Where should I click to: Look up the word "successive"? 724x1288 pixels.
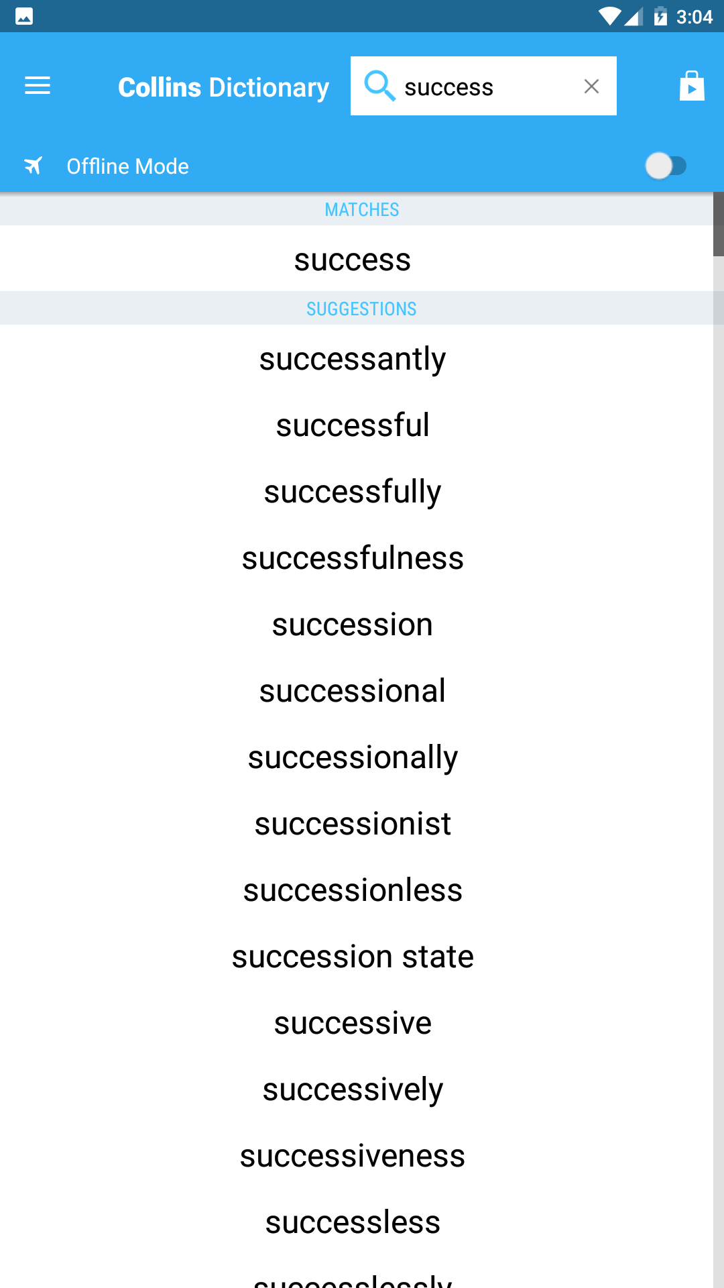353,1023
